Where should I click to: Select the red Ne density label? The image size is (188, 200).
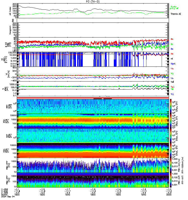tap(172, 54)
